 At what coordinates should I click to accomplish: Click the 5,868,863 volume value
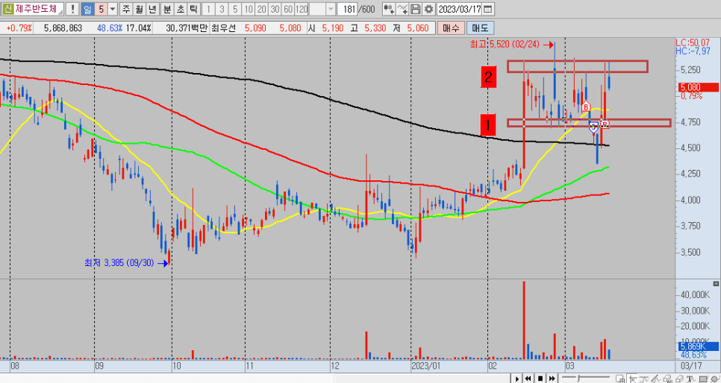[63, 28]
